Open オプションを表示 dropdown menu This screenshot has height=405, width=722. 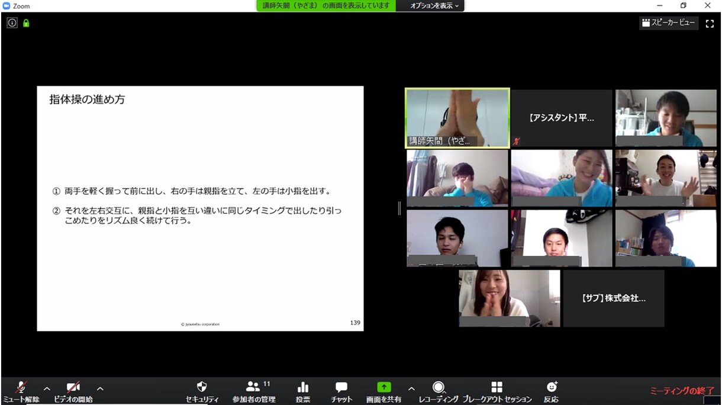tap(434, 5)
